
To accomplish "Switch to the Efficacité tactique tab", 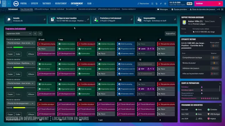I will tap(42, 9).
